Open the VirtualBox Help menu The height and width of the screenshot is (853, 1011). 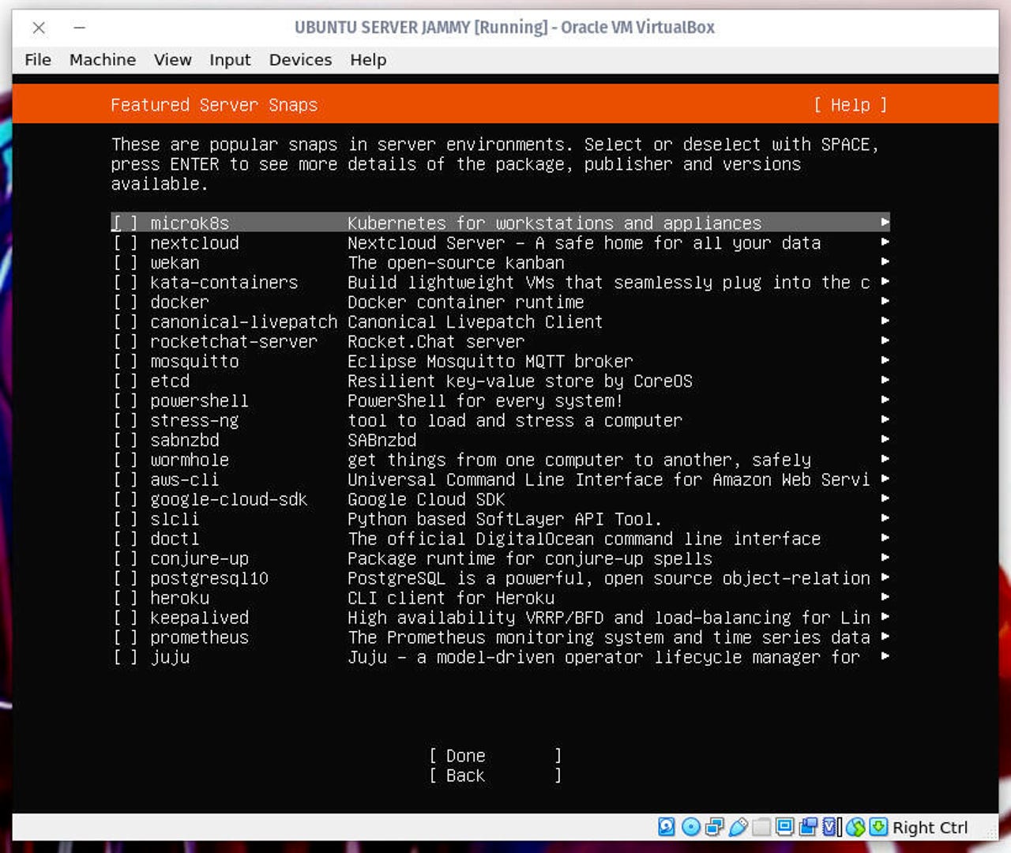[x=368, y=60]
